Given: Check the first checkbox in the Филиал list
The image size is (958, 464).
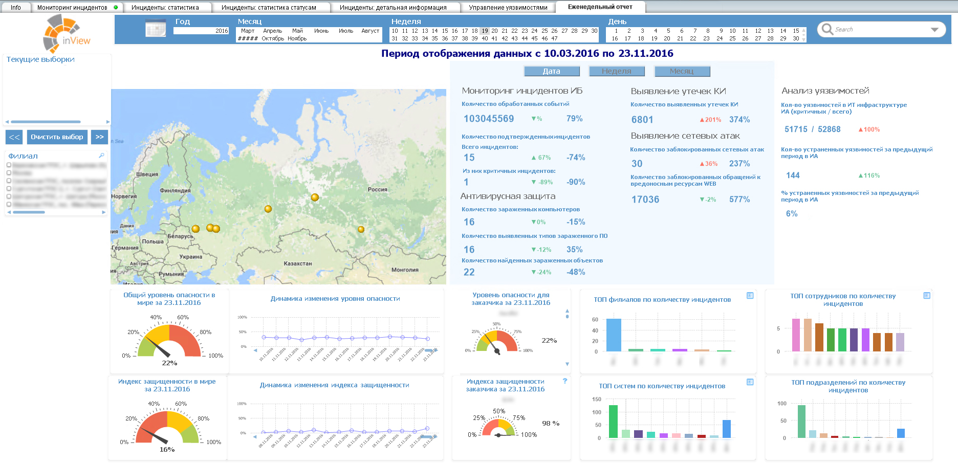Looking at the screenshot, I should coord(8,166).
